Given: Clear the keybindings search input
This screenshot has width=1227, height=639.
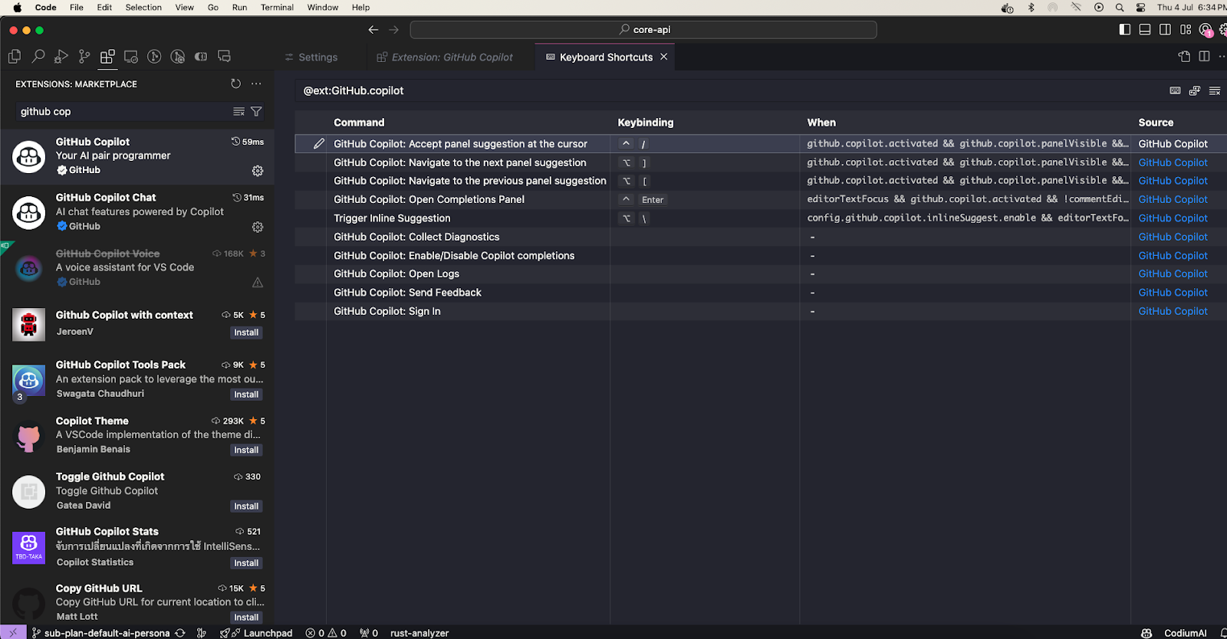Looking at the screenshot, I should pos(1215,90).
